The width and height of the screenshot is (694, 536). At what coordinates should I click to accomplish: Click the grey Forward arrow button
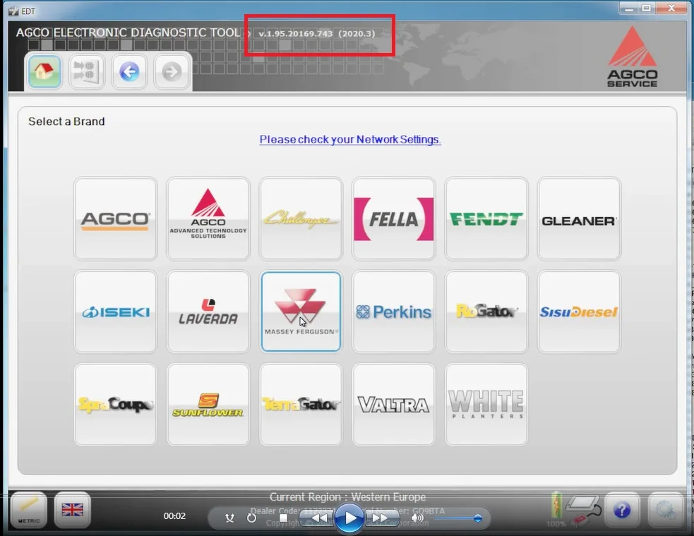pos(172,71)
